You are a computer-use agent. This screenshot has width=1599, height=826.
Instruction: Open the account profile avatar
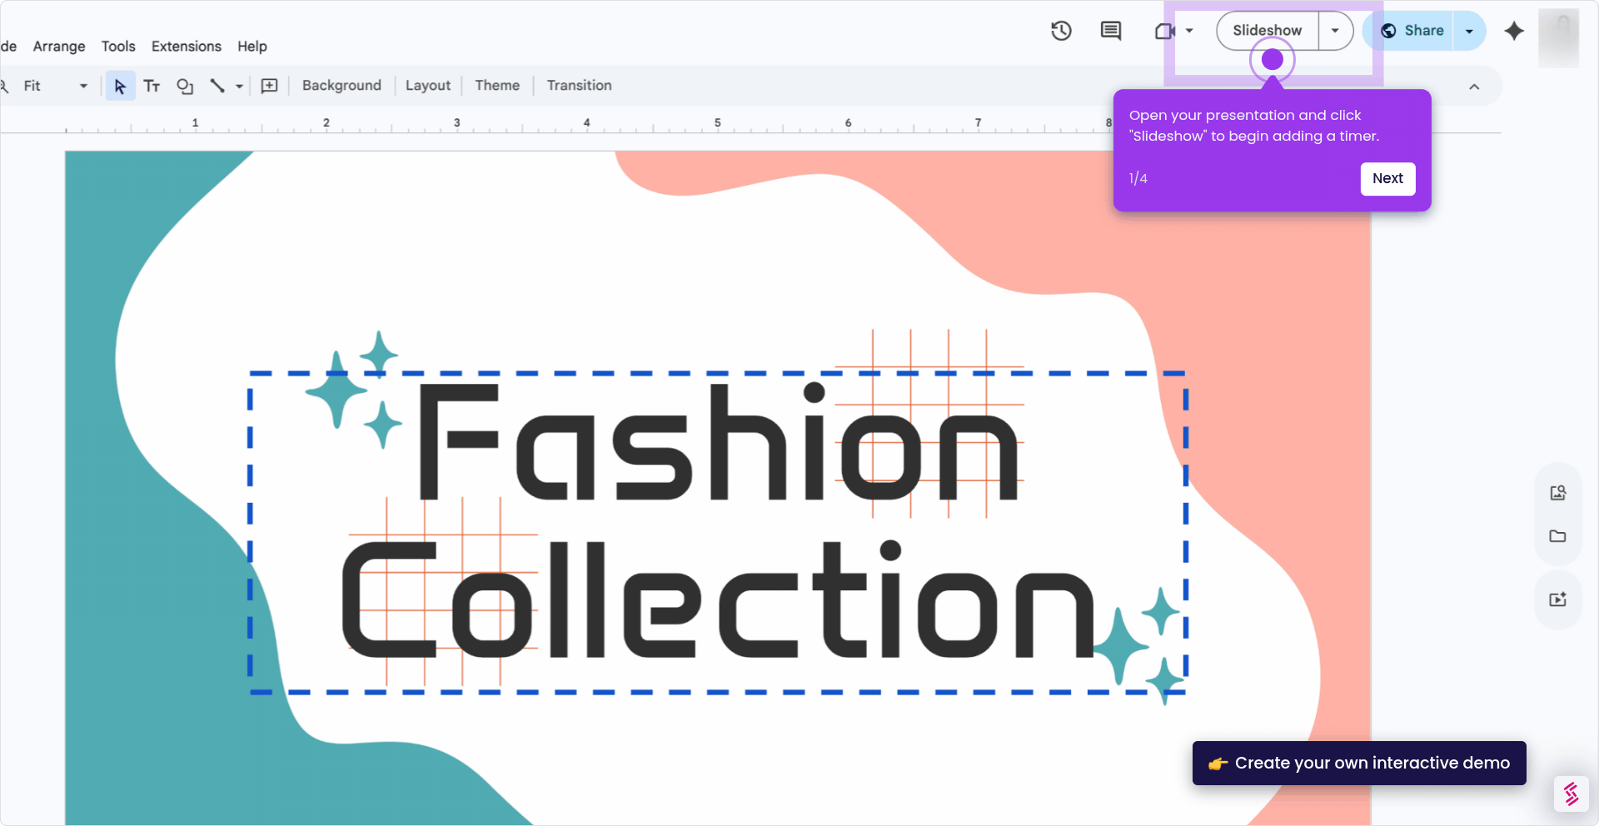1559,37
